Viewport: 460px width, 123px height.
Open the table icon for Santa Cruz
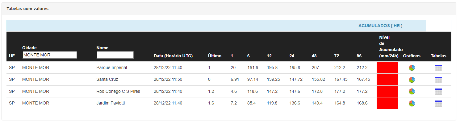point(438,80)
